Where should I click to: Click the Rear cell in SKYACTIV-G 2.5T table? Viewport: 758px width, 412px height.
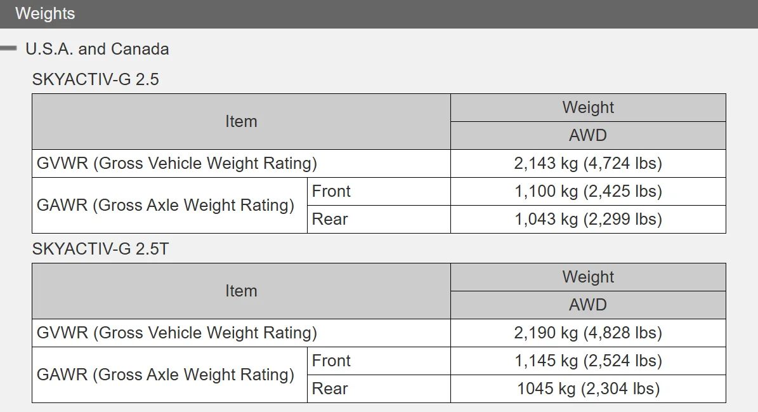pyautogui.click(x=330, y=389)
